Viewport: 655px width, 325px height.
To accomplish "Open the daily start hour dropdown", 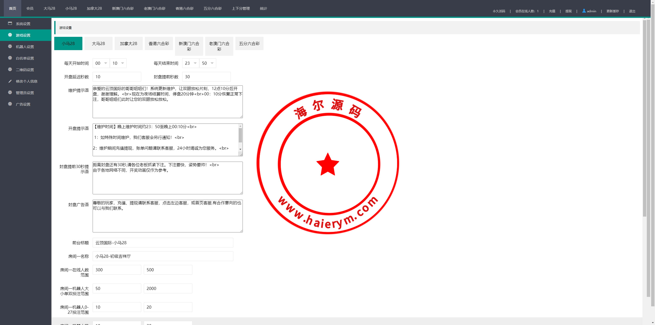I will point(101,63).
